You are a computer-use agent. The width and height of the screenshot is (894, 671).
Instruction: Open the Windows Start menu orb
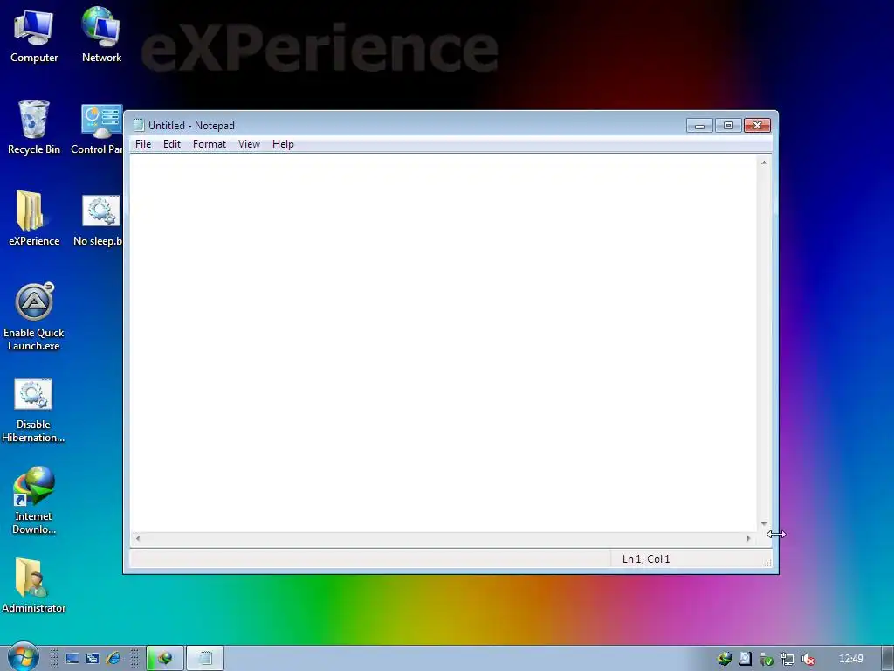(x=23, y=657)
